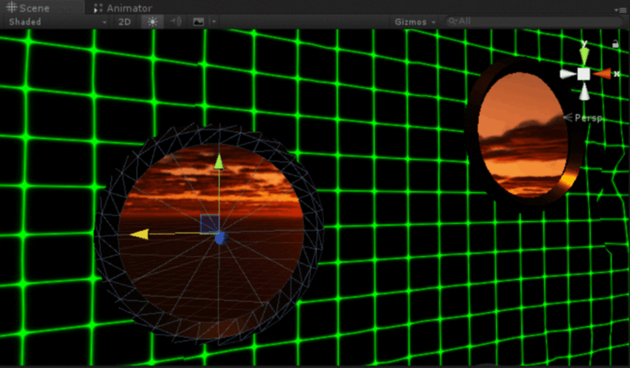Expand the effects dropdown arrow
This screenshot has height=368, width=630.
pos(214,22)
